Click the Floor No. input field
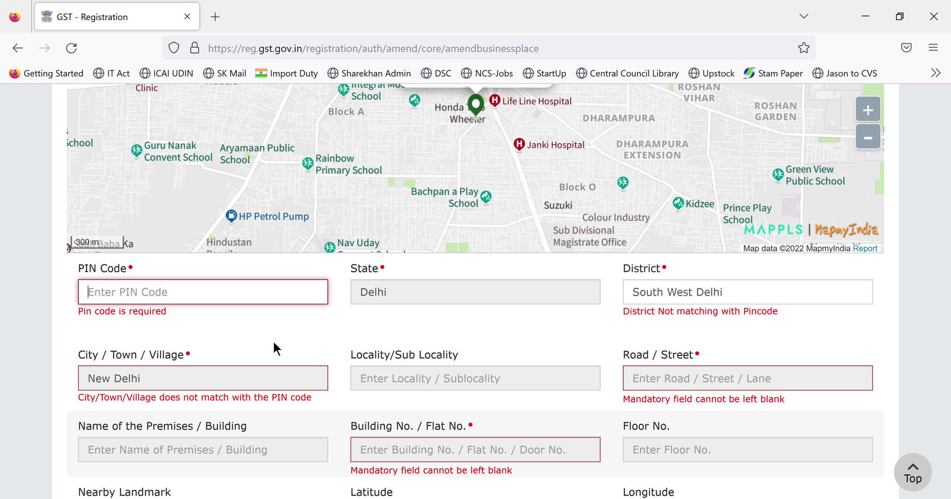Image resolution: width=951 pixels, height=499 pixels. 748,450
